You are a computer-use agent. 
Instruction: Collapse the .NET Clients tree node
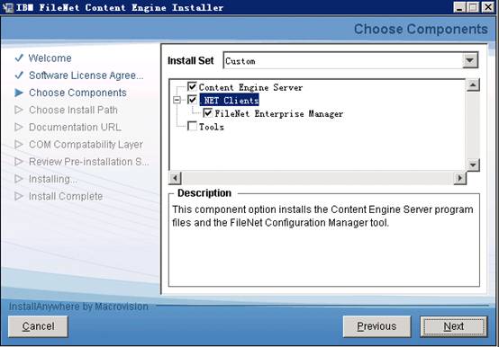coord(177,100)
